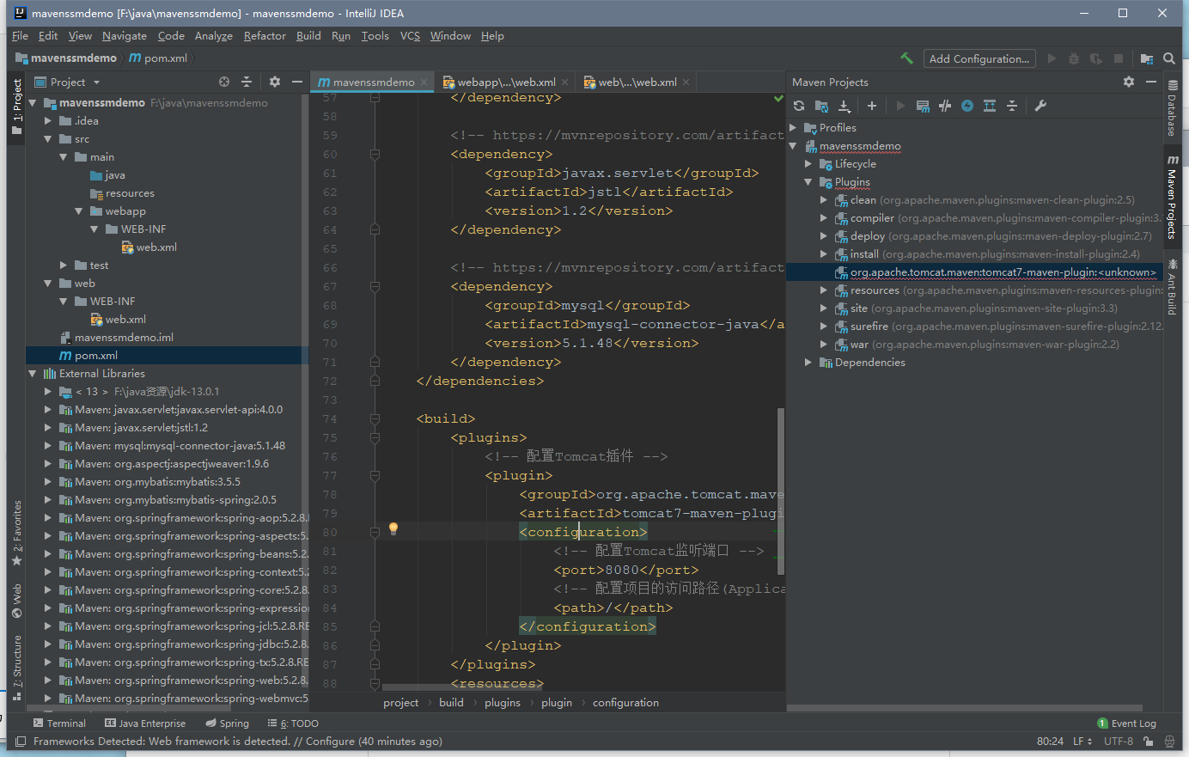The height and width of the screenshot is (757, 1189).
Task: Expand the .idea folder
Action: pos(48,121)
